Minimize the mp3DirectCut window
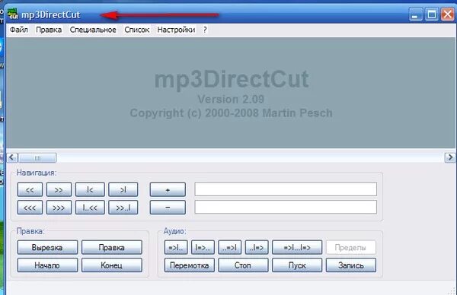This screenshot has width=457, height=295. 416,14
